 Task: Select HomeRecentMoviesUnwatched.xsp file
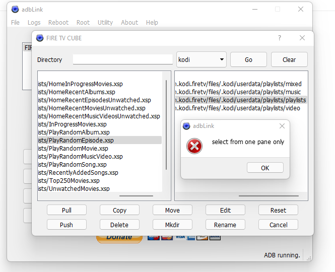coord(100,108)
